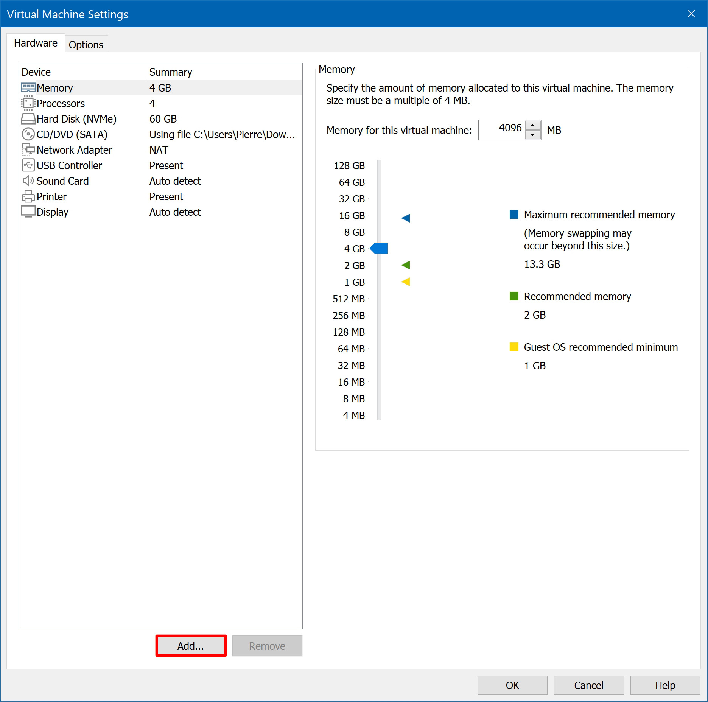Select the Processors row in device list
Image resolution: width=708 pixels, height=702 pixels.
click(160, 103)
